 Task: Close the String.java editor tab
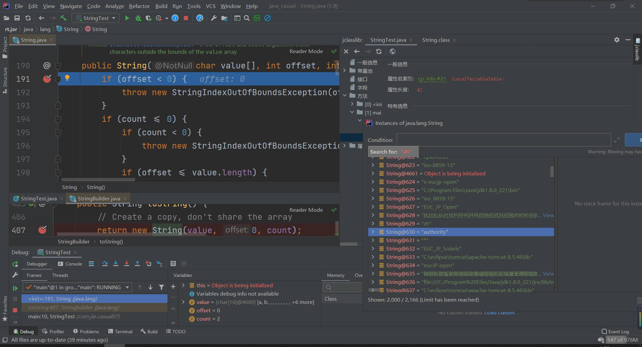pyautogui.click(x=51, y=40)
